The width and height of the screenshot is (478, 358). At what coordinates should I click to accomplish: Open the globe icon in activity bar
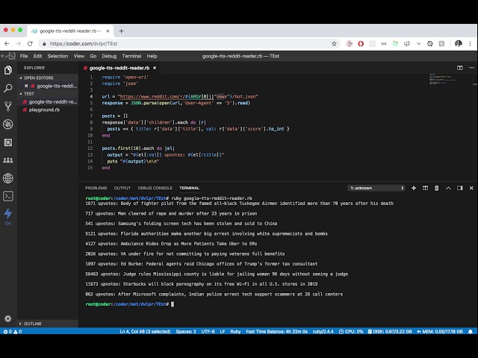[8, 178]
